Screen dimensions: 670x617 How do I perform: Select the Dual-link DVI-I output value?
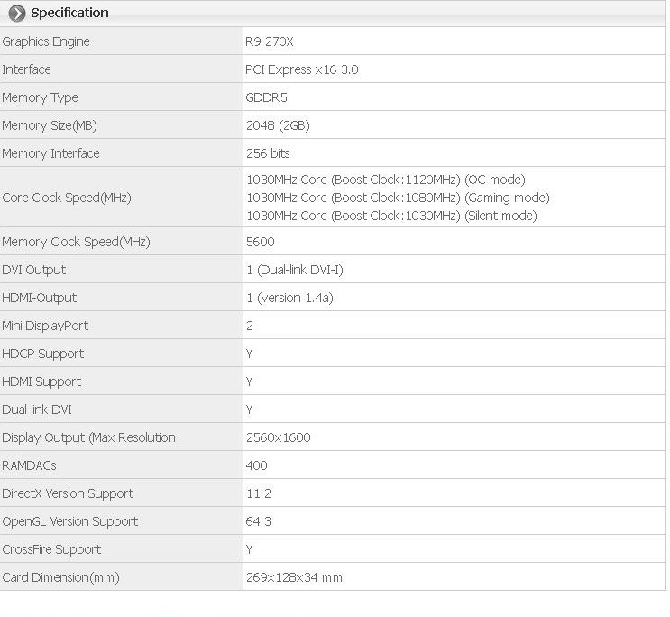click(295, 270)
